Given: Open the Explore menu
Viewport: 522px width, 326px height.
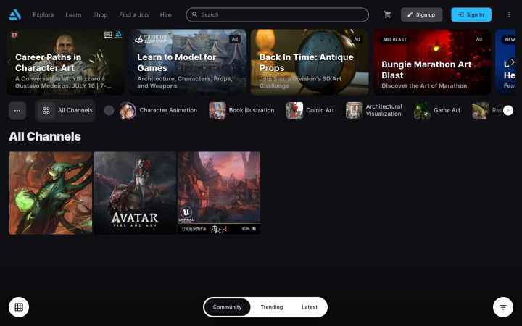Looking at the screenshot, I should (x=43, y=15).
